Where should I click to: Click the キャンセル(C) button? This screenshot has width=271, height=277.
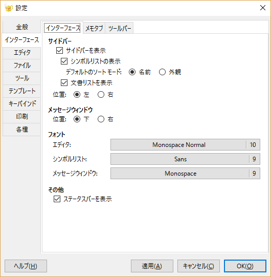pyautogui.click(x=198, y=266)
